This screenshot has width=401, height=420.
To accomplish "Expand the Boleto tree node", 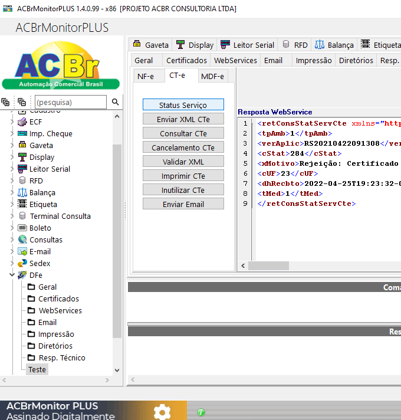I will click(12, 228).
